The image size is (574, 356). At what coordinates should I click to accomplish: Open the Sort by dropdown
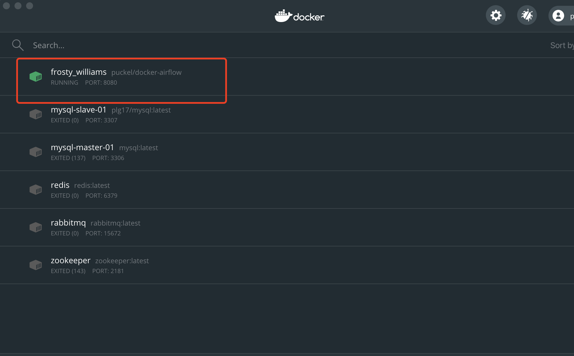click(561, 45)
